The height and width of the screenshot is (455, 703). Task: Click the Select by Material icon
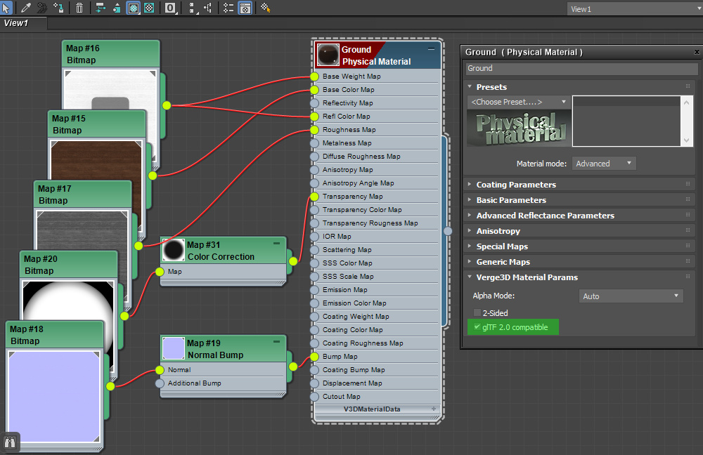pos(266,8)
